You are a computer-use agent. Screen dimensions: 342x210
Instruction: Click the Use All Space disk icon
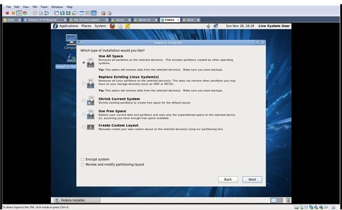click(x=91, y=63)
